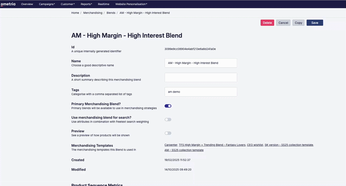346x186 pixels.
Task: Open AM - SS25 collection template link
Action: (x=184, y=150)
